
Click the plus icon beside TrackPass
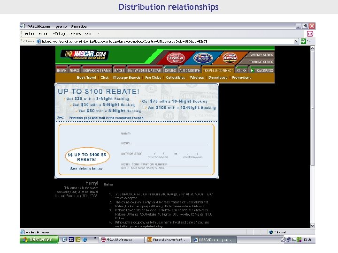pyautogui.click(x=252, y=71)
